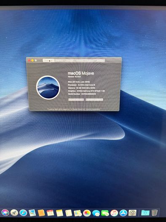Open the App Store from dock
Screen dimensions: 166x222
(x=123, y=213)
